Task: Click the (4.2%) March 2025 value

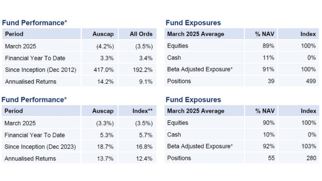Action: 105,46
